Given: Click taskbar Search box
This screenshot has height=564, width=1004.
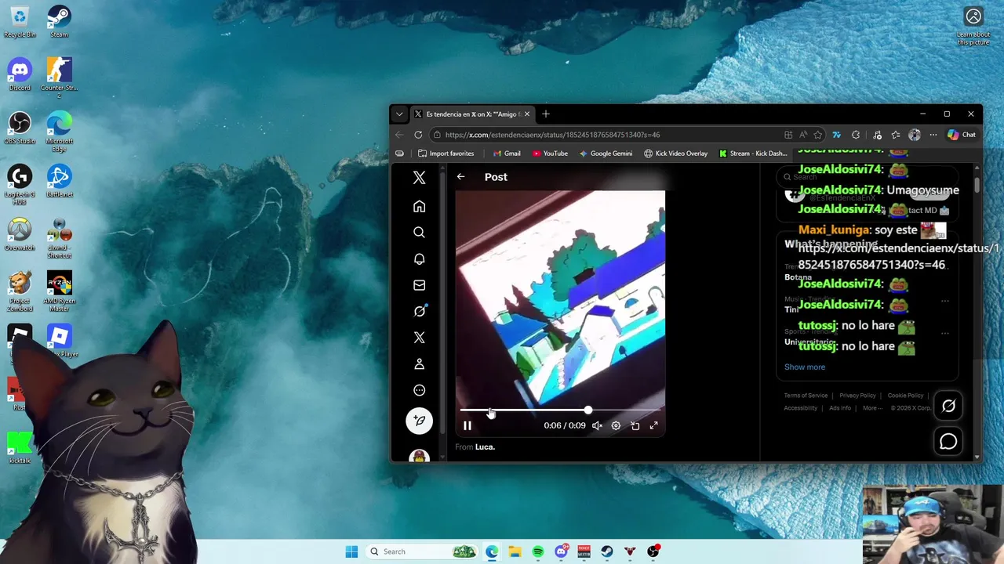Looking at the screenshot, I should [x=422, y=551].
